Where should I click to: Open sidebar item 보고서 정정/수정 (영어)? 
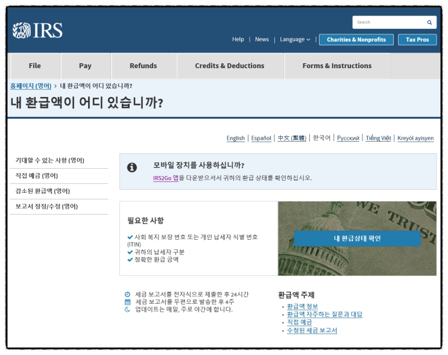[59, 207]
